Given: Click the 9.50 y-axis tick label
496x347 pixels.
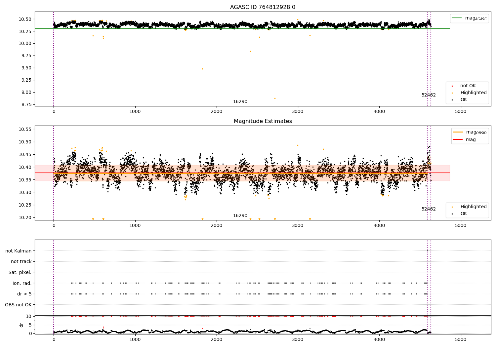Looking at the screenshot, I should (26, 68).
